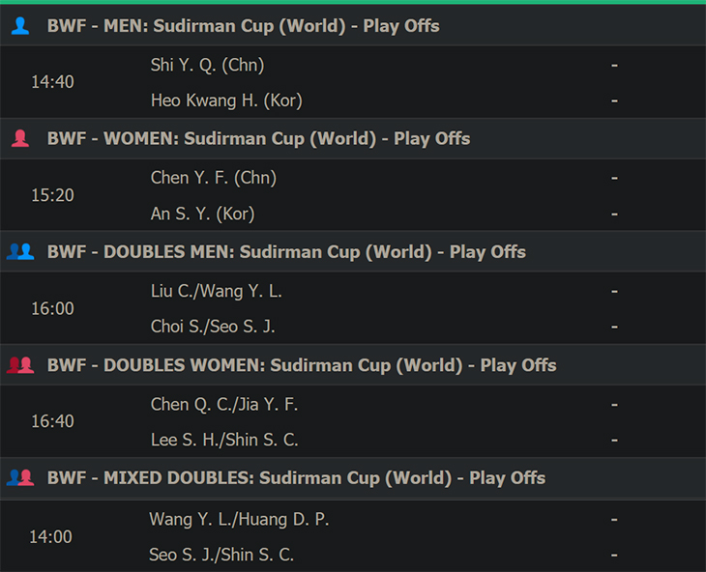Select player Shi Y. Q. (Chn)
Viewport: 706px width, 572px height.
(x=207, y=65)
